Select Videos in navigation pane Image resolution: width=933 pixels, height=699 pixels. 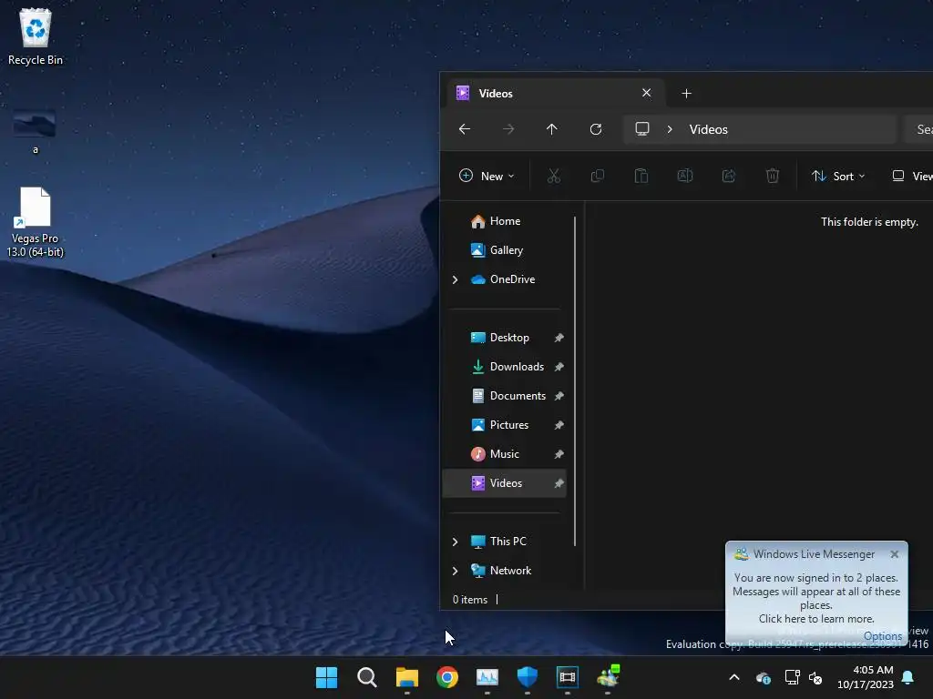click(505, 483)
